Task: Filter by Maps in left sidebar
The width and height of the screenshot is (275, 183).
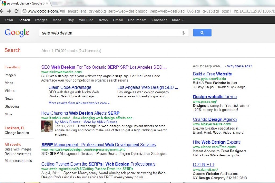Action: pos(9,83)
